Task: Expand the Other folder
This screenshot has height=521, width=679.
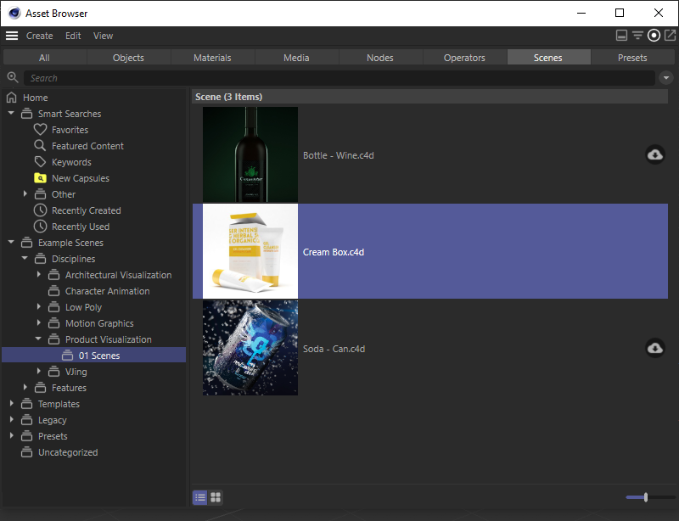Action: click(25, 193)
